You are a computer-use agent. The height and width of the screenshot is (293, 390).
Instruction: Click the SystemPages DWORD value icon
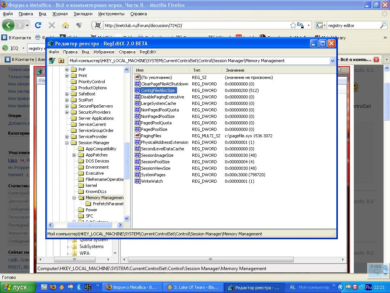pos(137,175)
